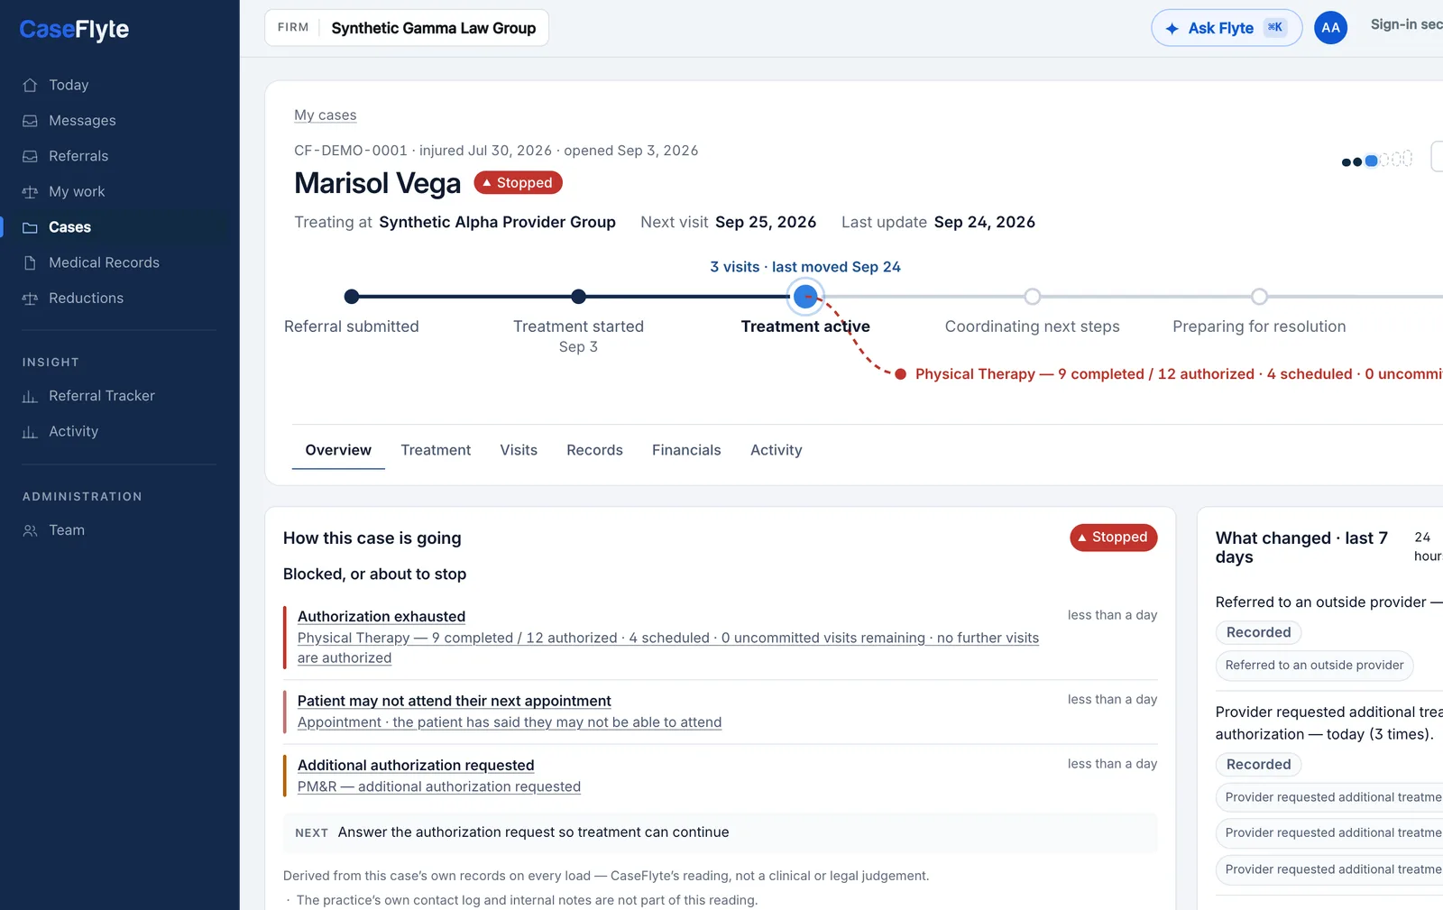This screenshot has height=910, width=1443.
Task: Click the Referral Tracker chart icon
Action: 30,396
